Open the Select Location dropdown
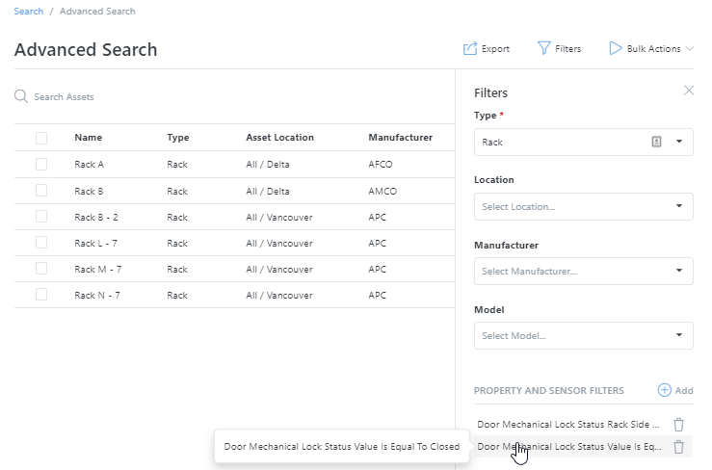The height and width of the screenshot is (470, 712). tap(584, 207)
